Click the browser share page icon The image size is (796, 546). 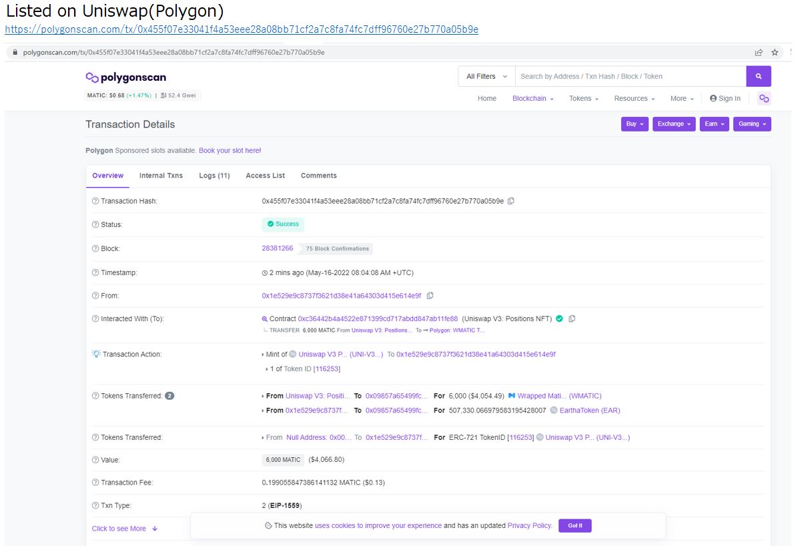(759, 52)
